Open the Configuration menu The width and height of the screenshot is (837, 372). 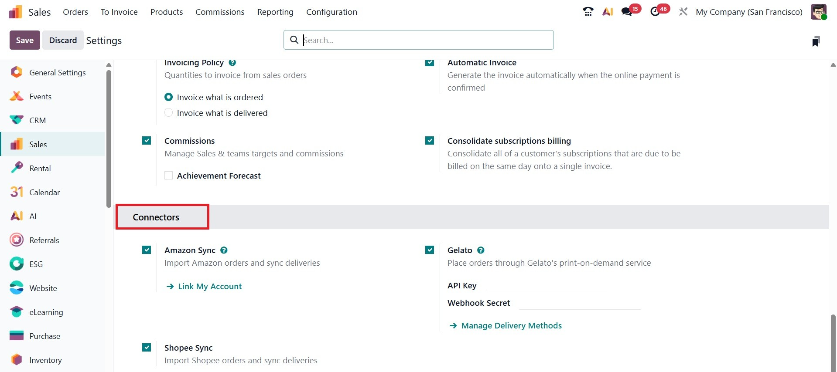[331, 12]
